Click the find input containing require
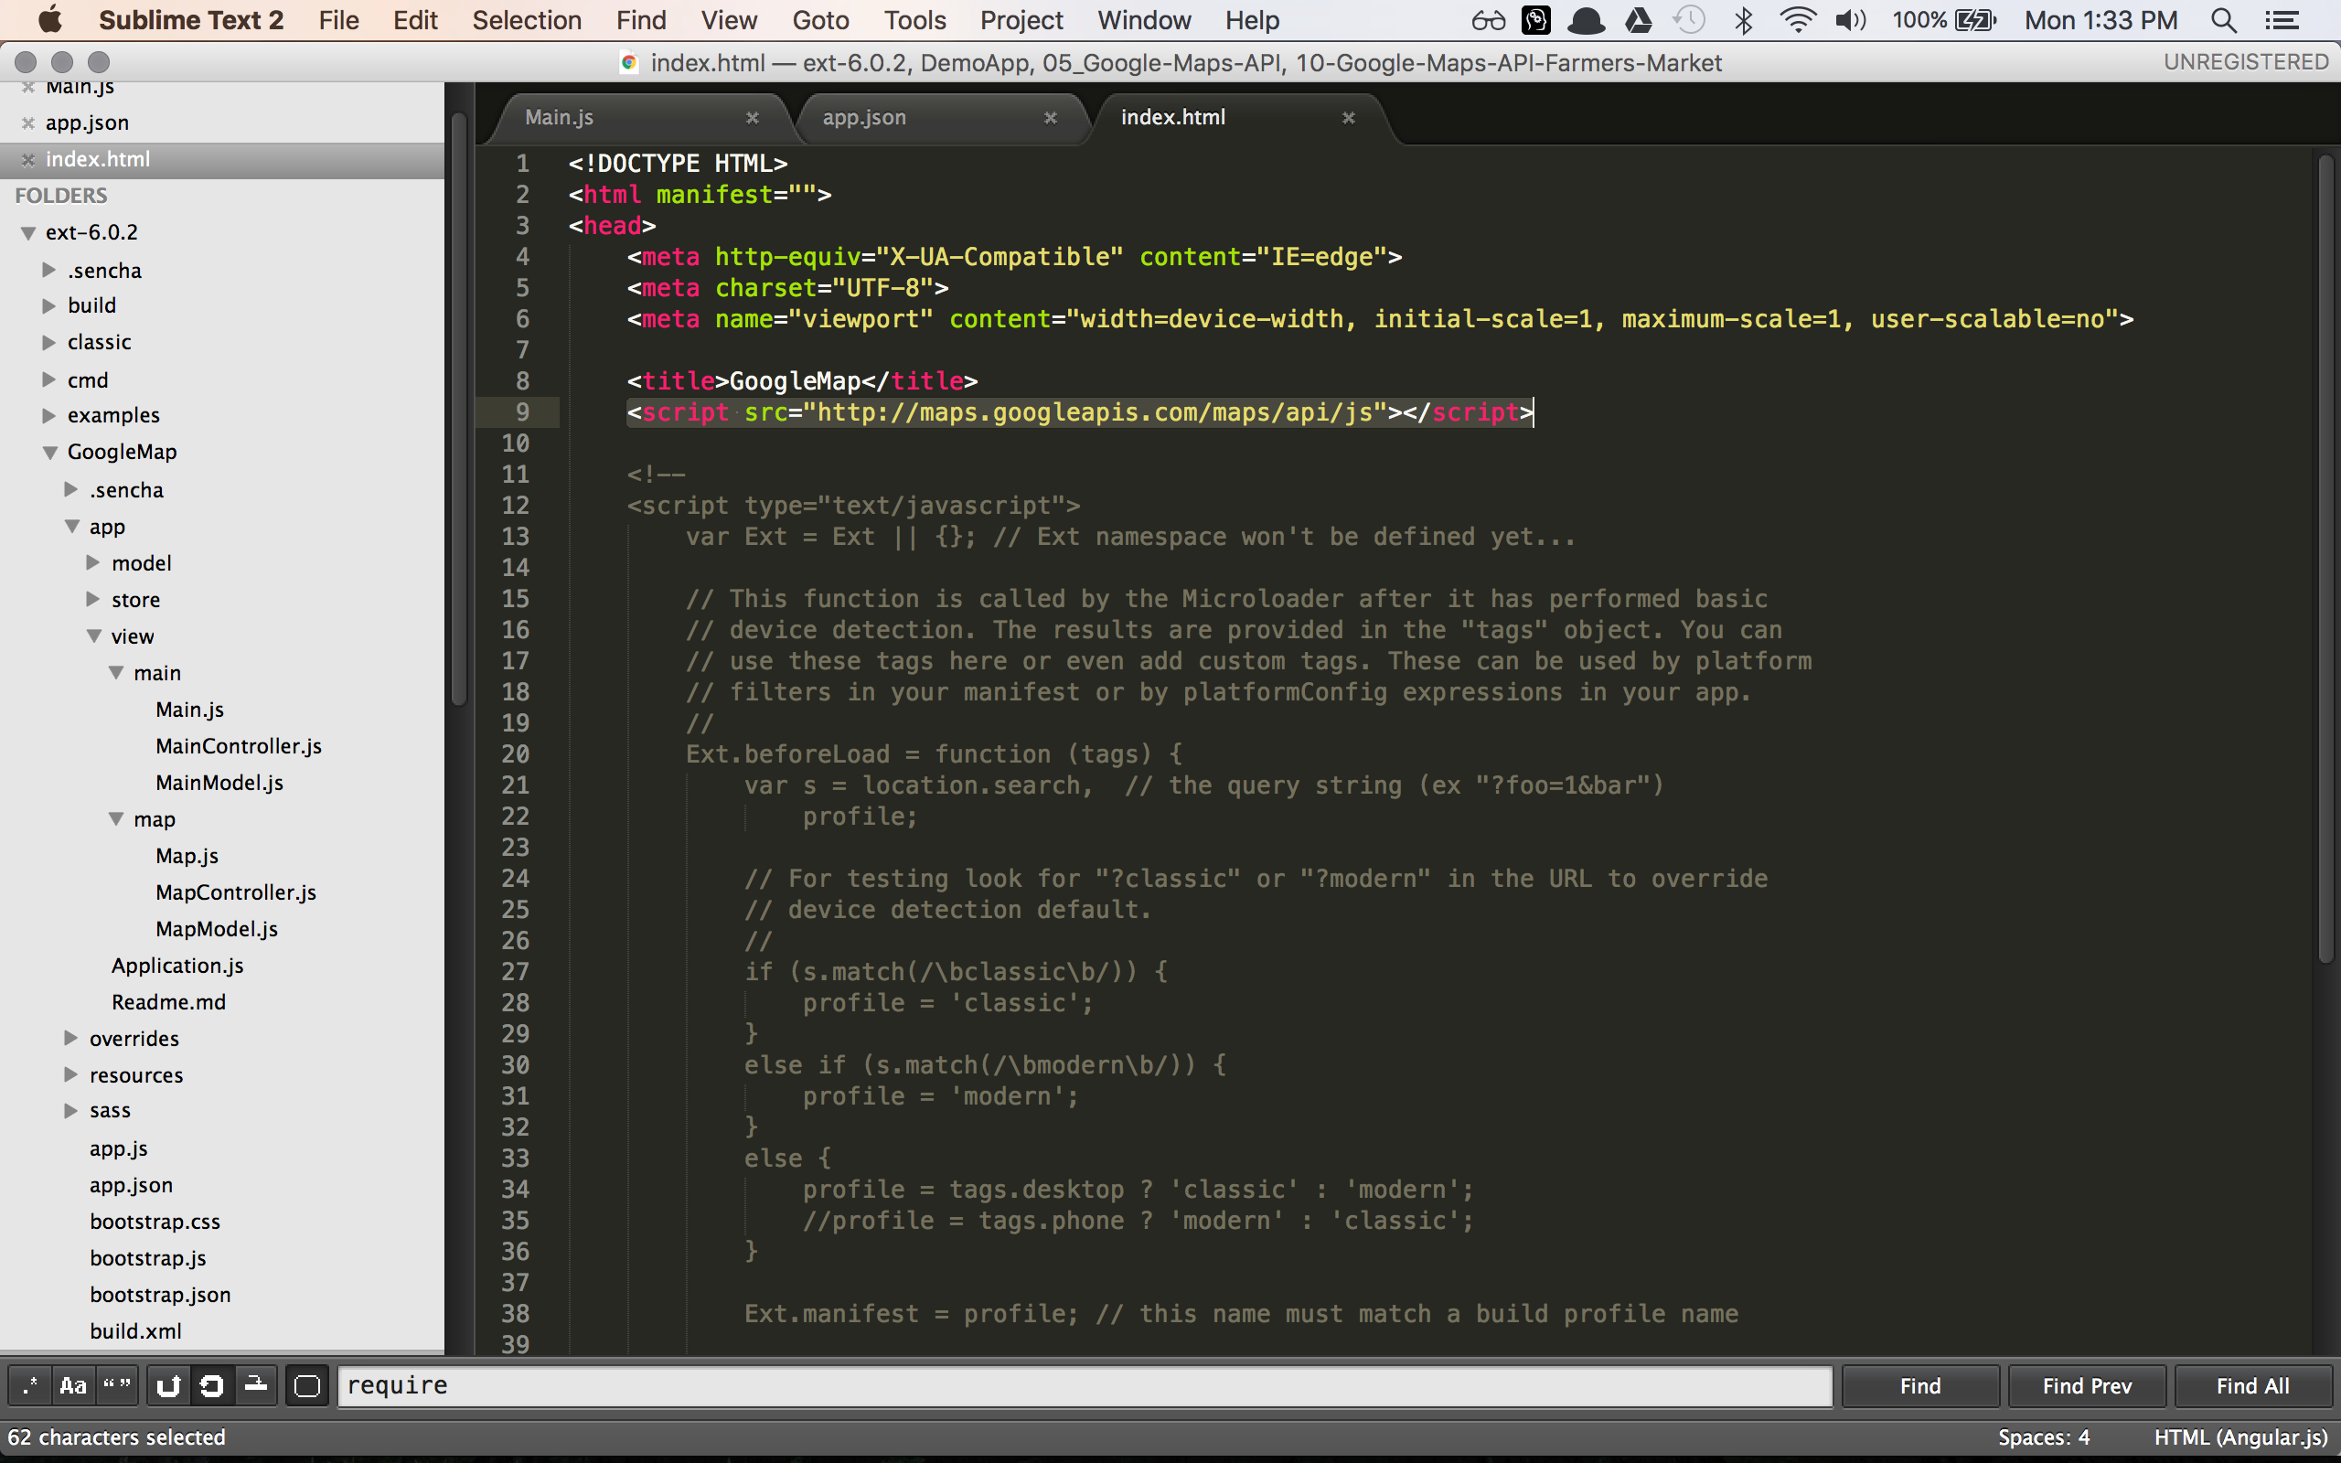2341x1463 pixels. tap(1084, 1385)
